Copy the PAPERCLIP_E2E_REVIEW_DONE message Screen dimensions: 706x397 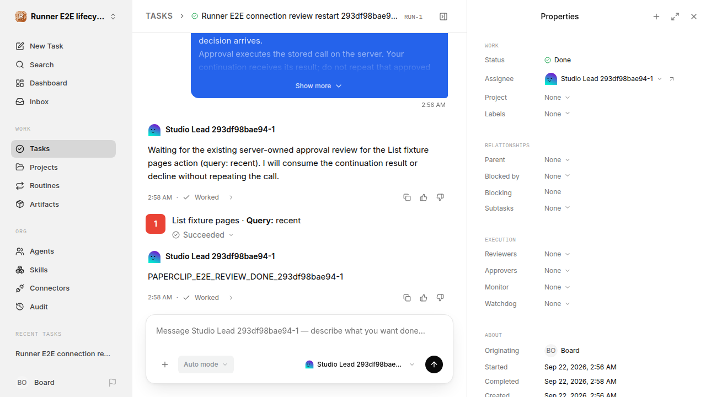(407, 298)
